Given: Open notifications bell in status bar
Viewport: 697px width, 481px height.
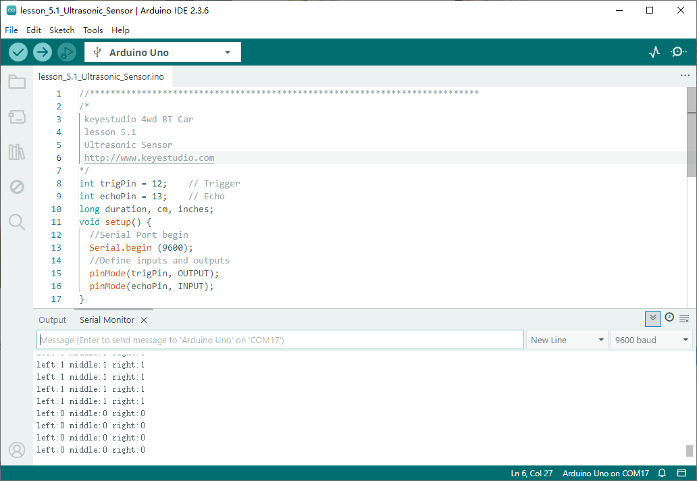Looking at the screenshot, I should [662, 473].
